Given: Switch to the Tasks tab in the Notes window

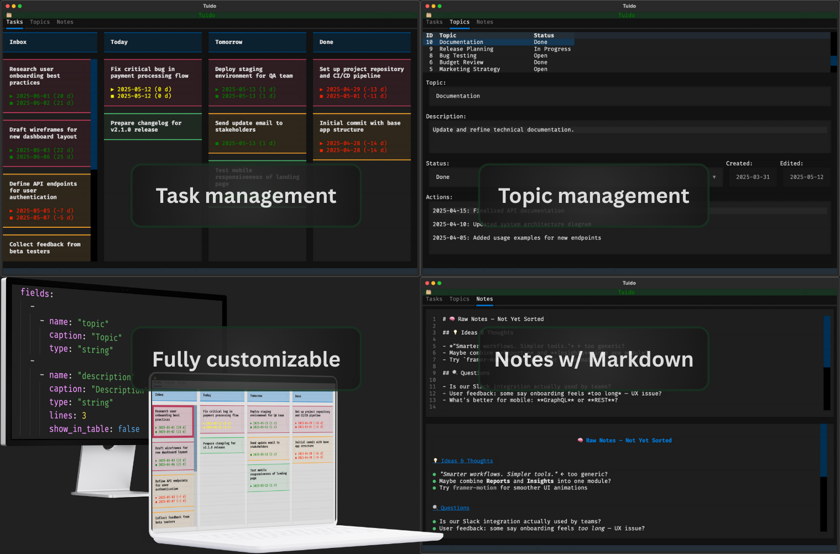Looking at the screenshot, I should [434, 299].
